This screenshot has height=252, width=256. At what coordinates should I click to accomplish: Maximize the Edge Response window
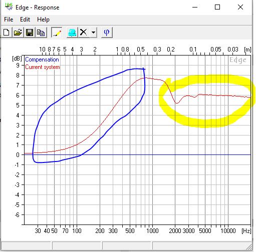click(x=217, y=7)
